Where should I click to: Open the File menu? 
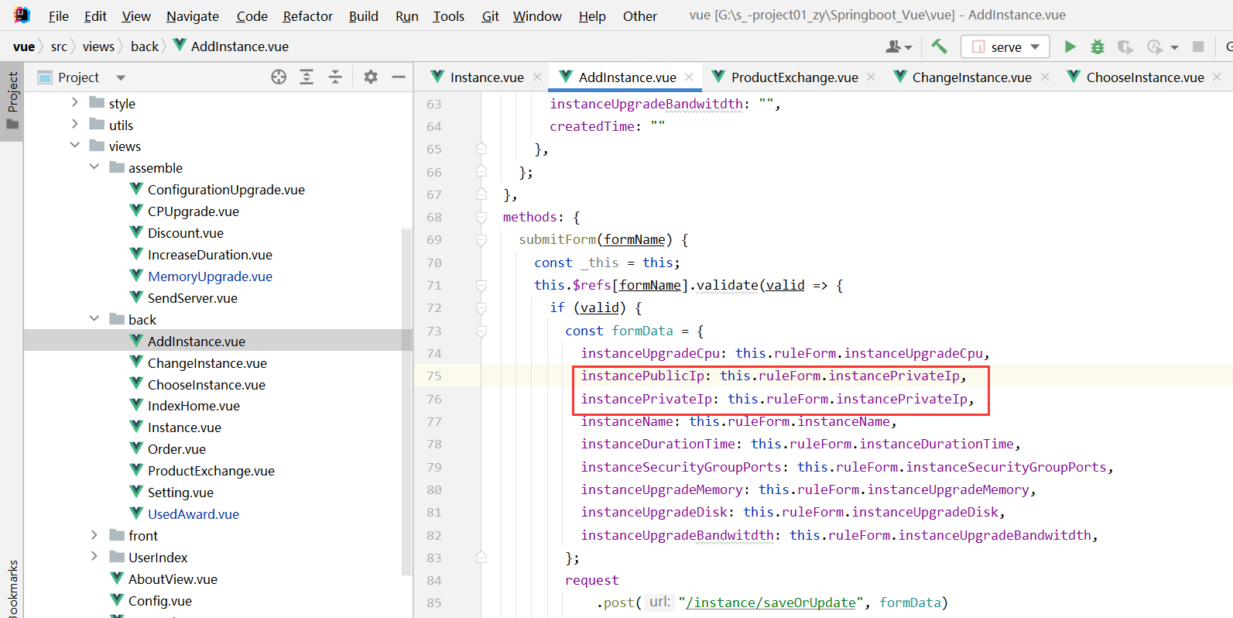[x=58, y=16]
